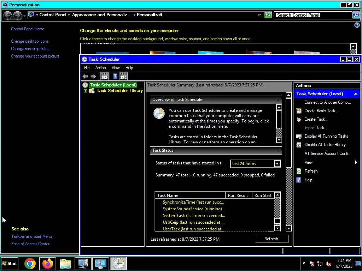362x271 pixels.
Task: Click the Create Task icon in Actions pane
Action: coord(299,119)
